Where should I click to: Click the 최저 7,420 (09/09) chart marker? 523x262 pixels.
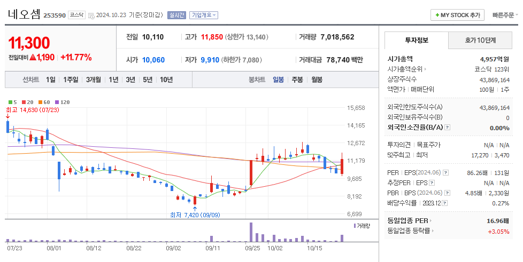click(x=195, y=215)
